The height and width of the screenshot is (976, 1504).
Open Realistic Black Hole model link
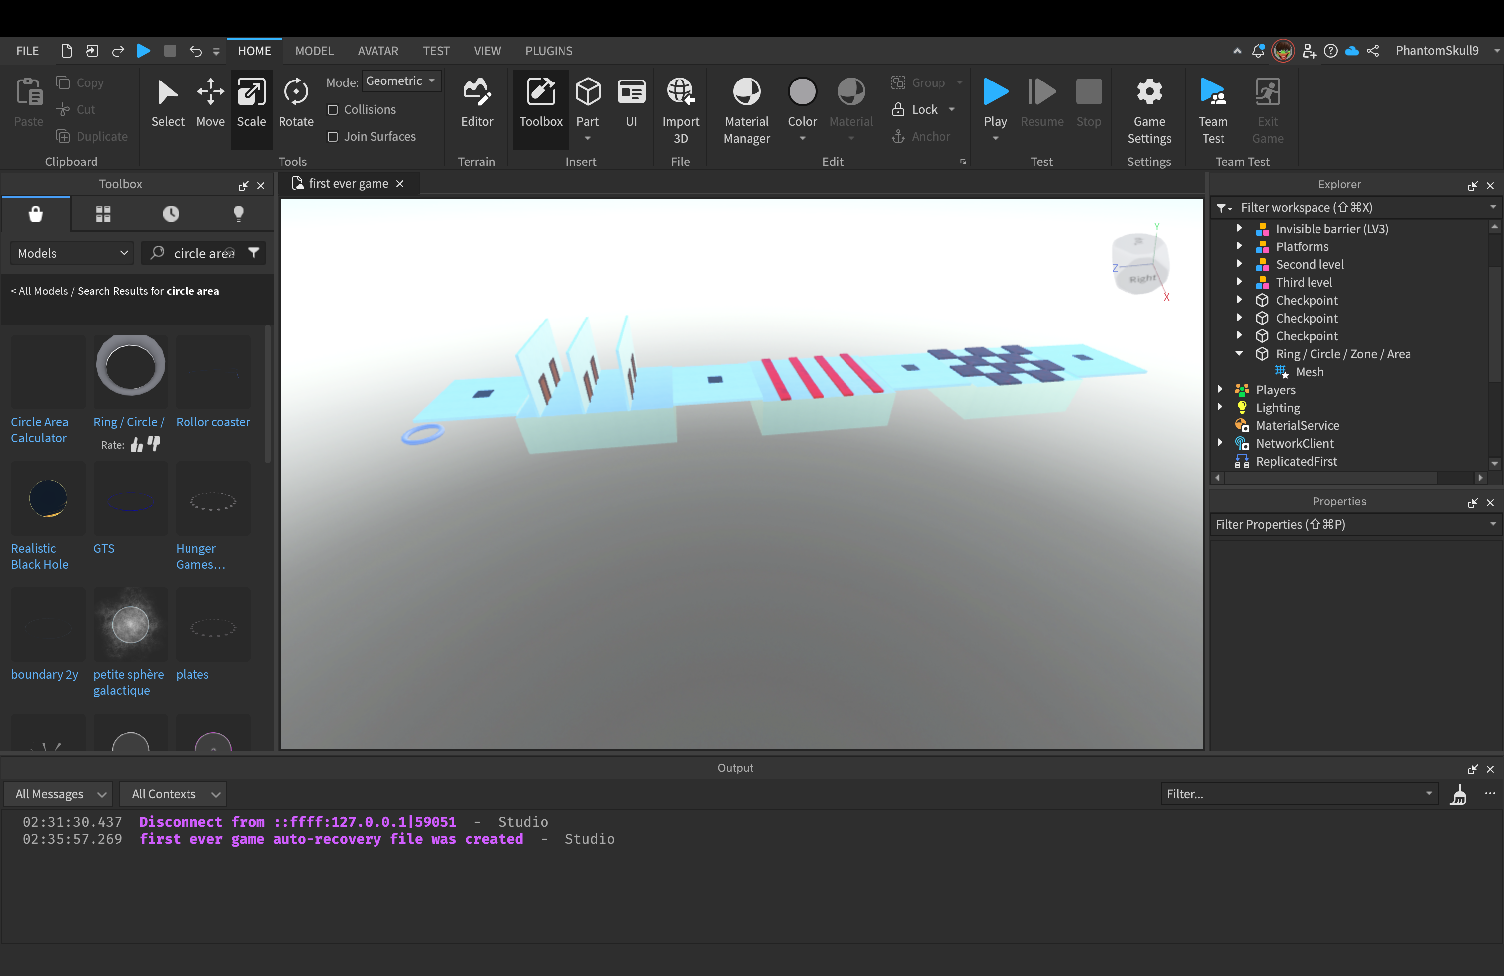pyautogui.click(x=39, y=556)
